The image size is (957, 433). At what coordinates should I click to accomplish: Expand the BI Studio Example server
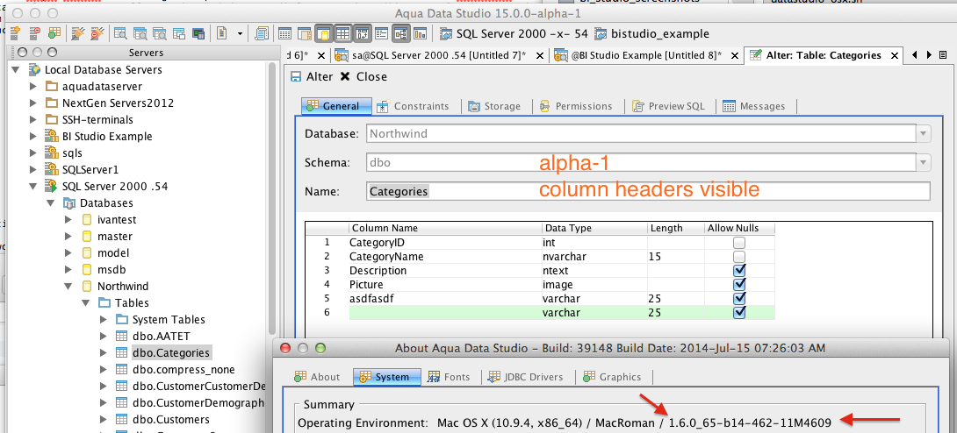tap(33, 137)
